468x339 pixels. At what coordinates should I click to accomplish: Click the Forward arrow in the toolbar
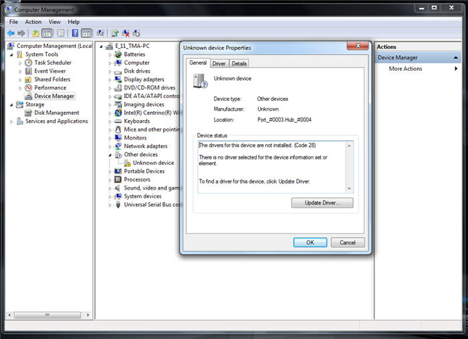(x=21, y=33)
